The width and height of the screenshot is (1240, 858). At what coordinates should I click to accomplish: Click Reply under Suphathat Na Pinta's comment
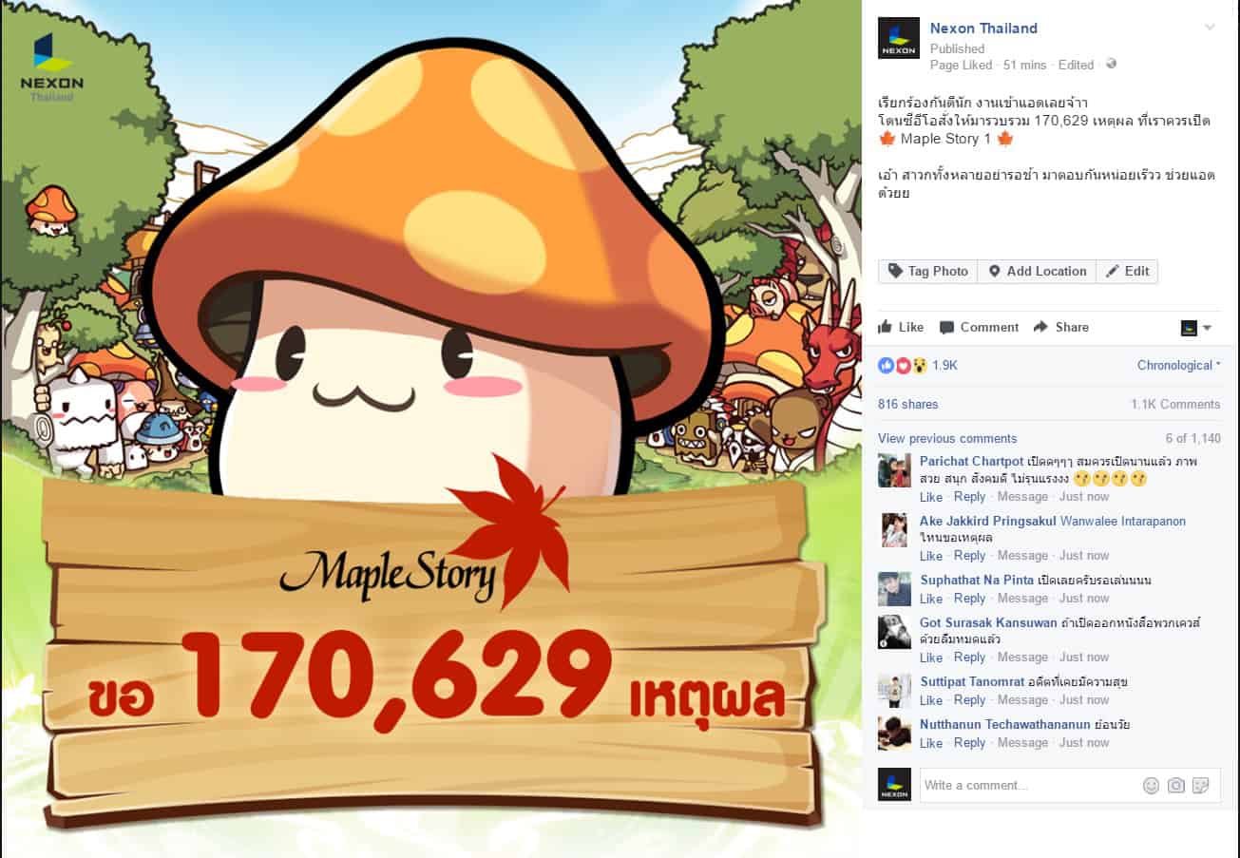click(x=969, y=598)
